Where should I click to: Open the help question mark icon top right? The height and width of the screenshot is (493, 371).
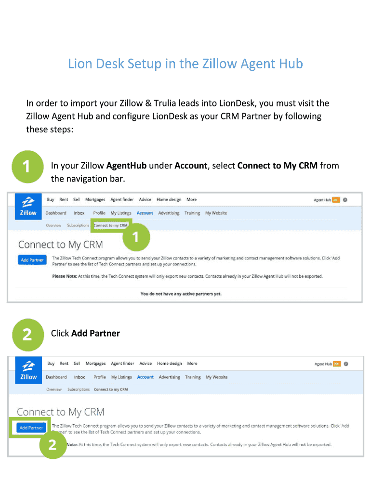346,199
